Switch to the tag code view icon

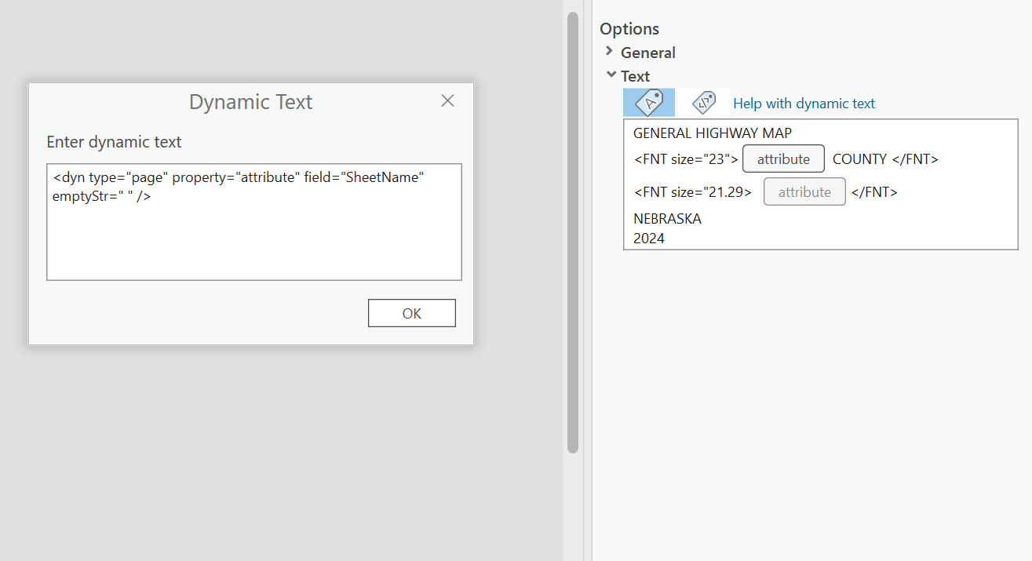tap(703, 103)
